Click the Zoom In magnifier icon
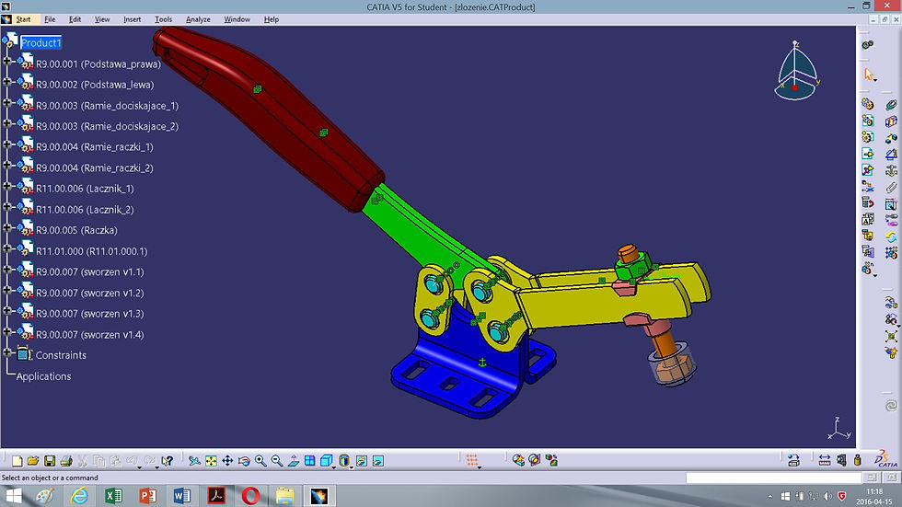This screenshot has height=507, width=902. (x=260, y=460)
